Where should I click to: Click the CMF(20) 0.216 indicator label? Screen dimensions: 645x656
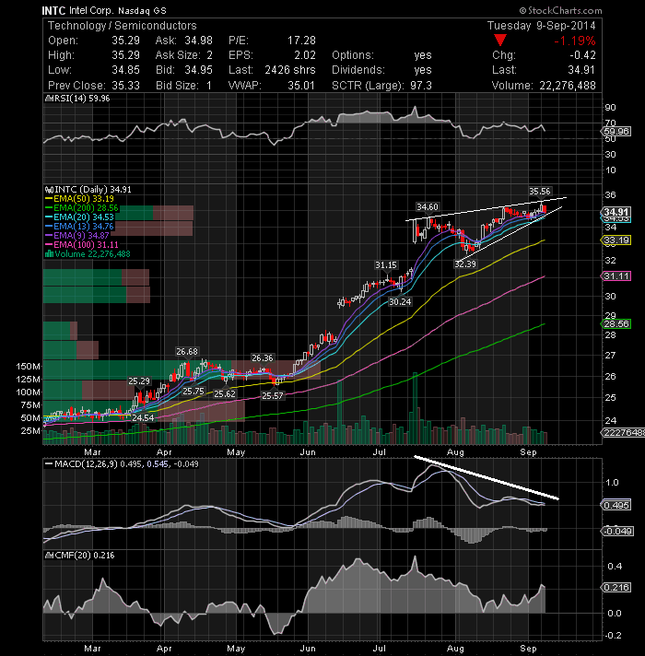[80, 556]
